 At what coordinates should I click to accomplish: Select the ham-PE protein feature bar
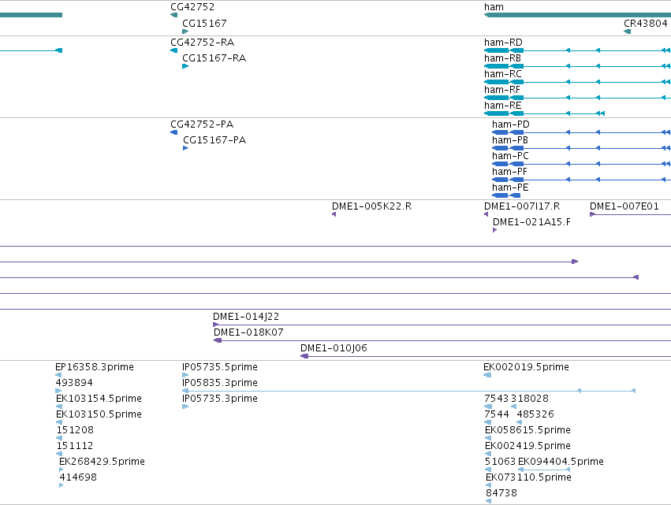tap(506, 195)
